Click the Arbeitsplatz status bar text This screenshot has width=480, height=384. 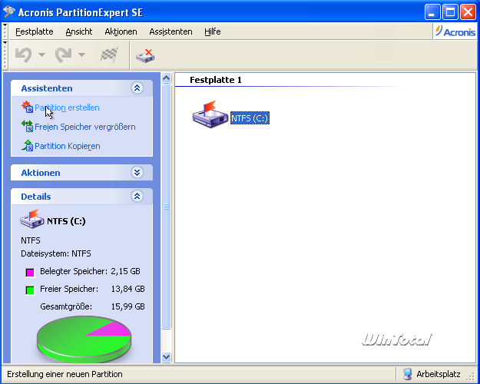click(x=438, y=374)
